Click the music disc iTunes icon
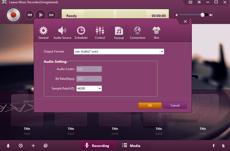This screenshot has height=151, width=230. [x=46, y=145]
